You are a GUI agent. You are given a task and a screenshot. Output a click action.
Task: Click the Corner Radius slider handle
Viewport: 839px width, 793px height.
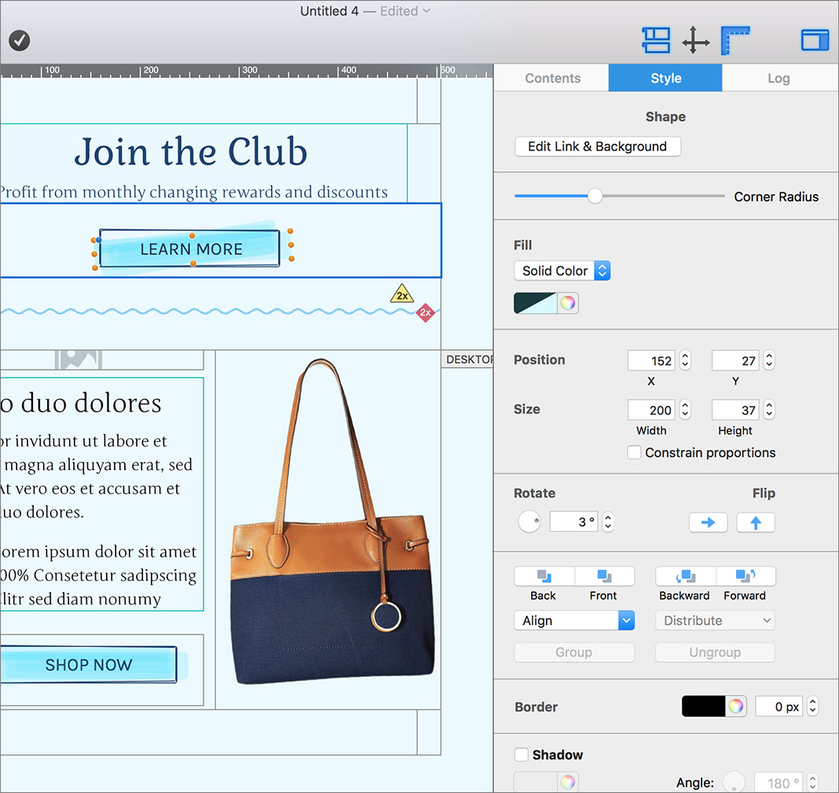click(595, 196)
